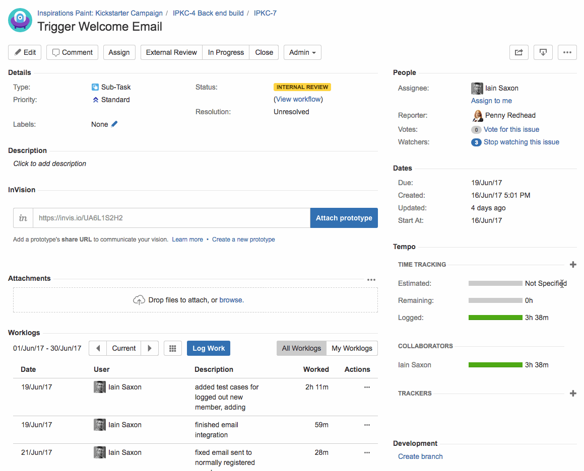
Task: Stop watching this issue
Action: pyautogui.click(x=521, y=142)
